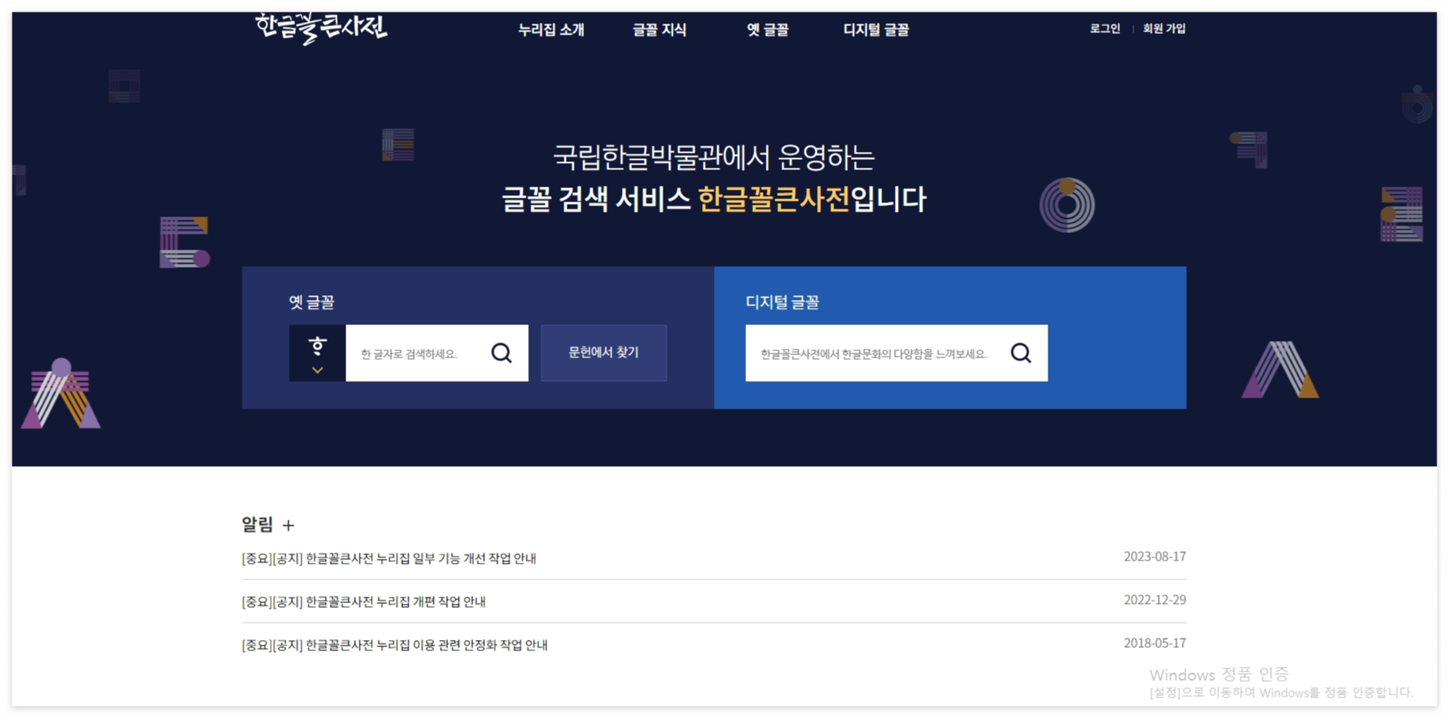The height and width of the screenshot is (718, 1449).
Task: Click the 한글꼴큰사전 logo
Action: point(321,28)
